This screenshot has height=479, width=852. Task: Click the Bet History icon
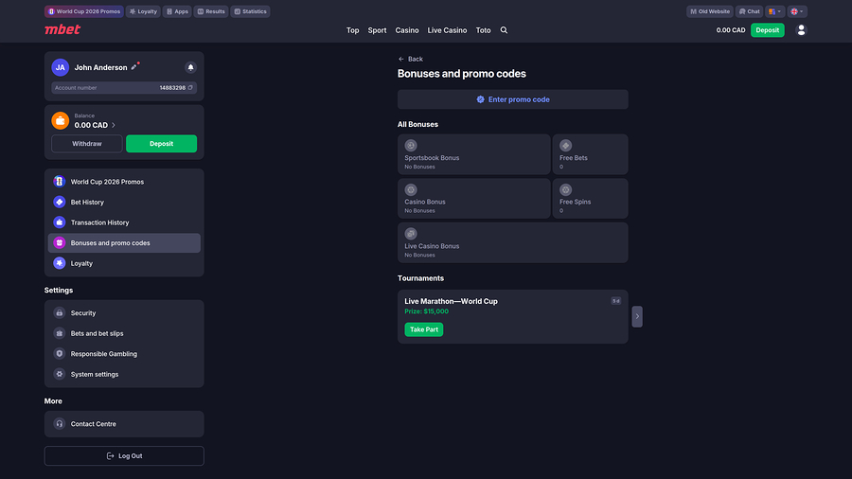click(60, 202)
